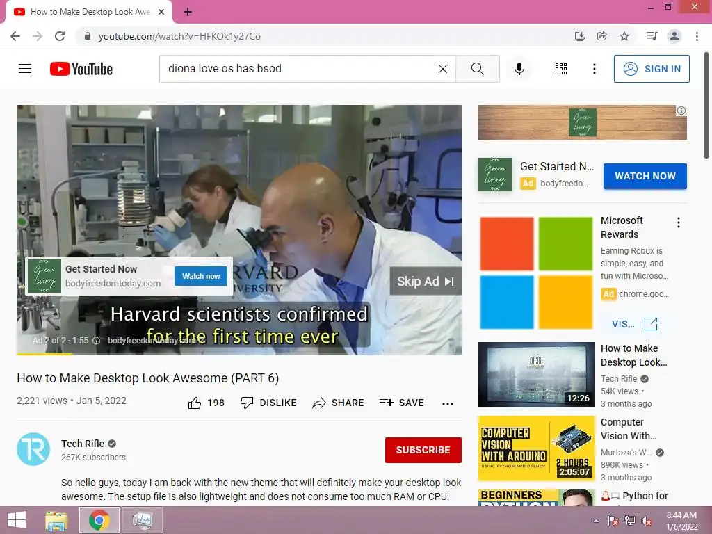This screenshot has height=534, width=712.
Task: Click the Computer Vision With... title
Action: tap(629, 429)
